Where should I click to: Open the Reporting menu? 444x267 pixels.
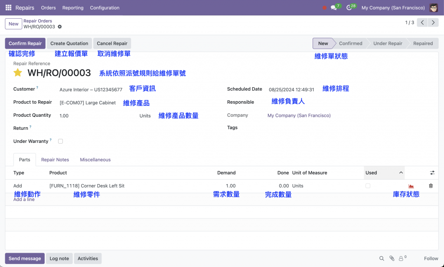(x=73, y=8)
